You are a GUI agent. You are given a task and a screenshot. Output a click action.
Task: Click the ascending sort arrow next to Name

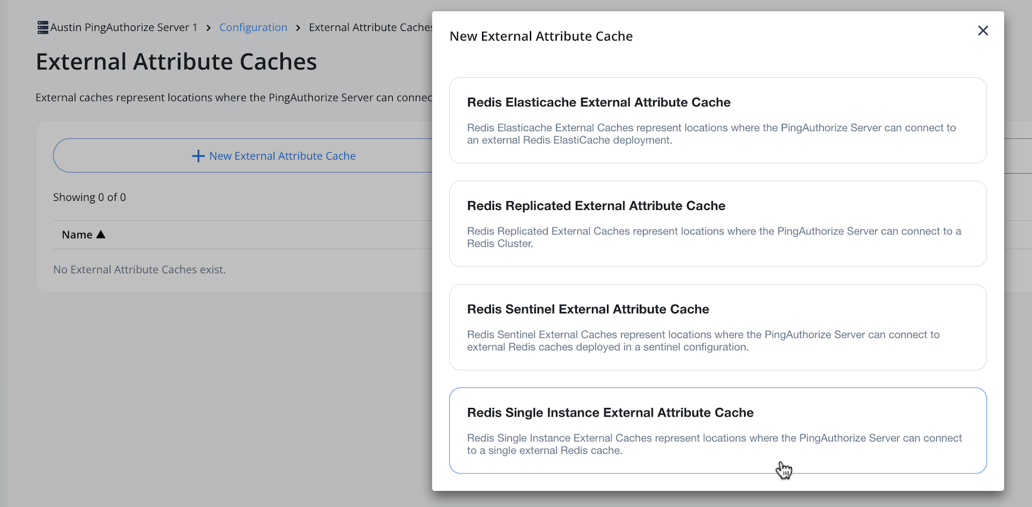101,234
